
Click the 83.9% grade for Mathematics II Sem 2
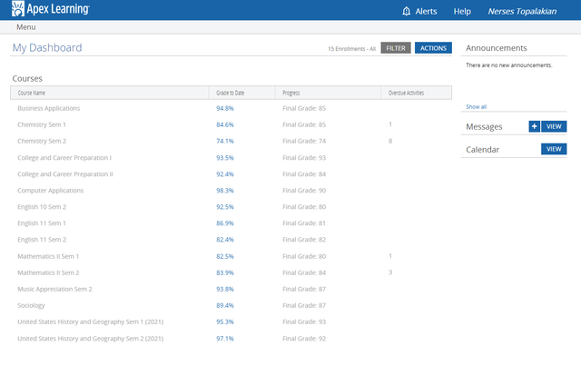coord(225,272)
